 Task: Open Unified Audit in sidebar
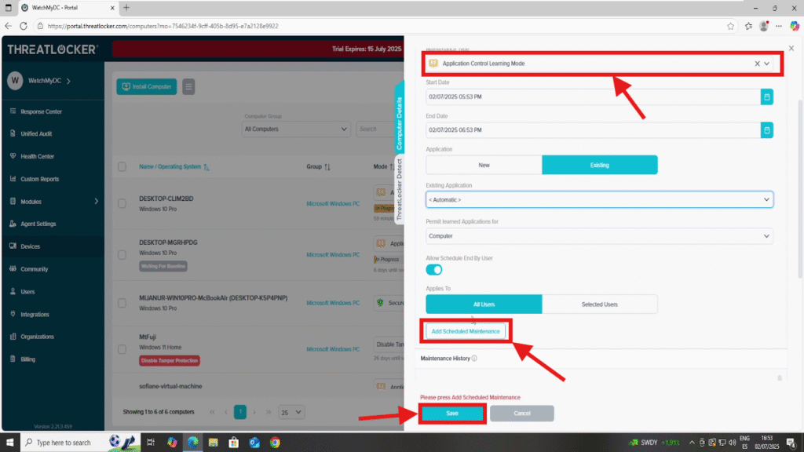coord(36,133)
